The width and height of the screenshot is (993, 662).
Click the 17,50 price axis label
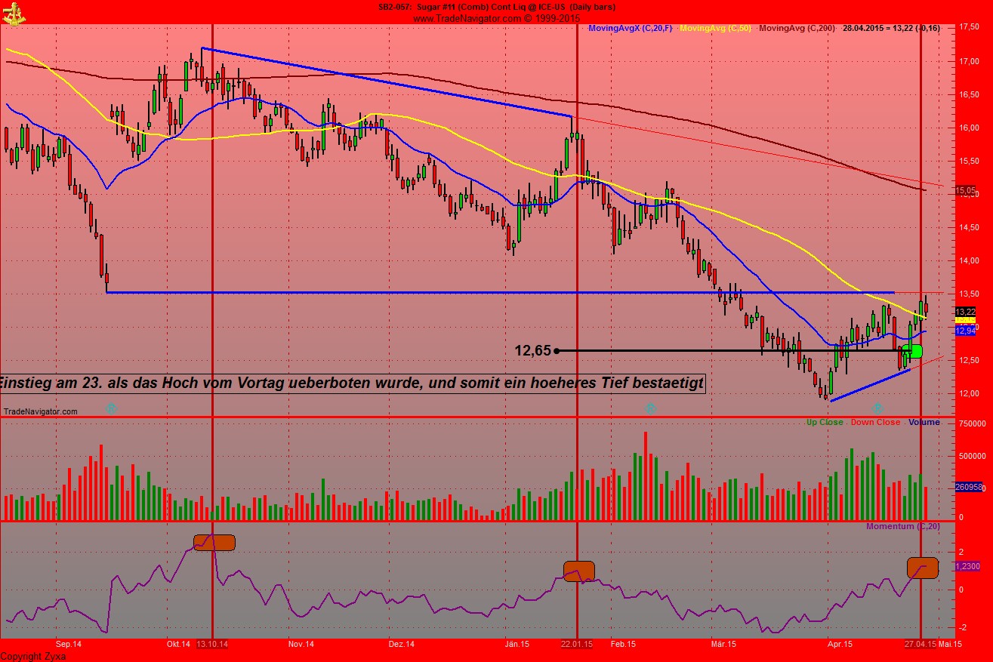click(x=969, y=28)
